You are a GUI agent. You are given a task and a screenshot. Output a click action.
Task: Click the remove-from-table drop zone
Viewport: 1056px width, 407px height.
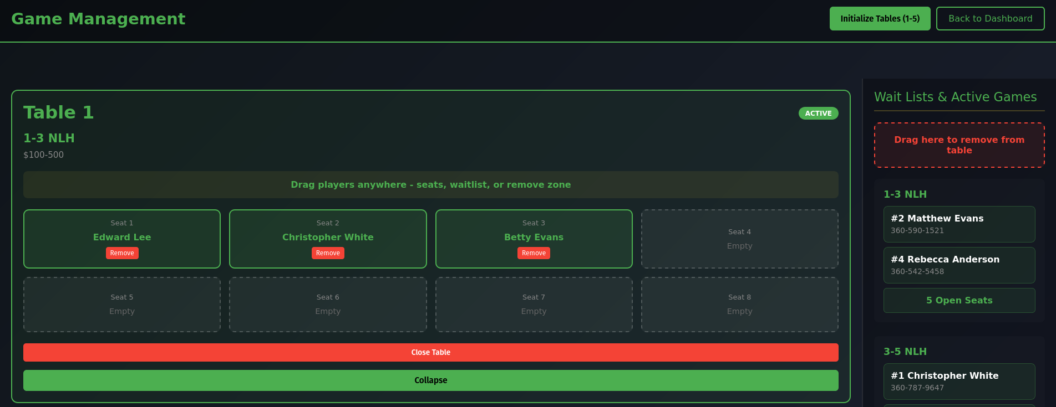click(959, 145)
